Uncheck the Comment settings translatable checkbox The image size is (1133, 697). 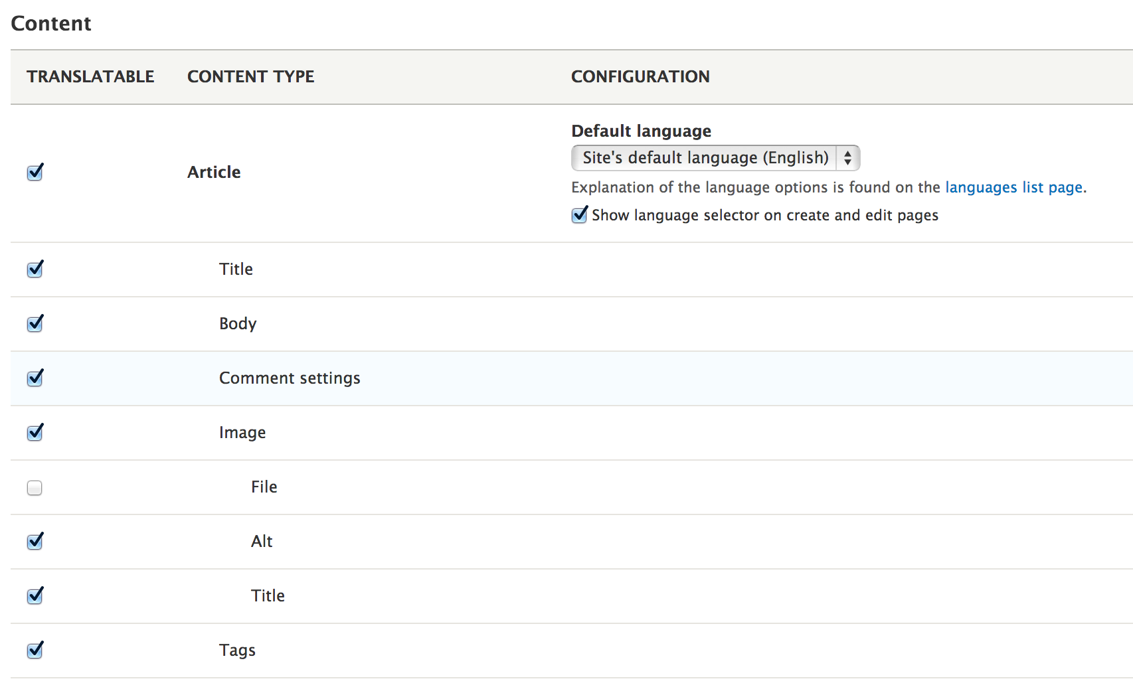click(35, 378)
